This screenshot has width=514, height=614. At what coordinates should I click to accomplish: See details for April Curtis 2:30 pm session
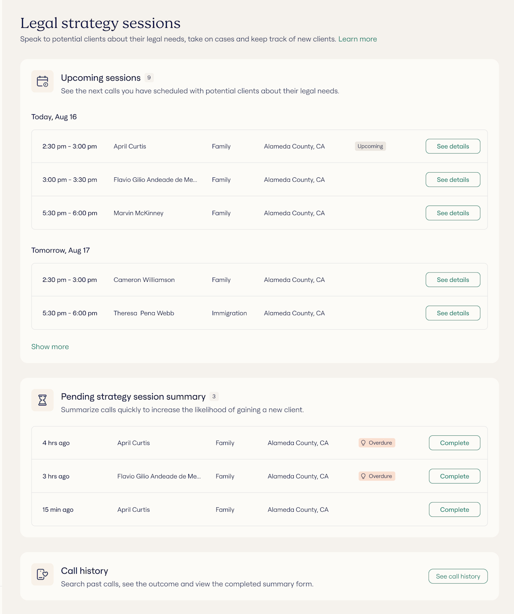(x=453, y=146)
